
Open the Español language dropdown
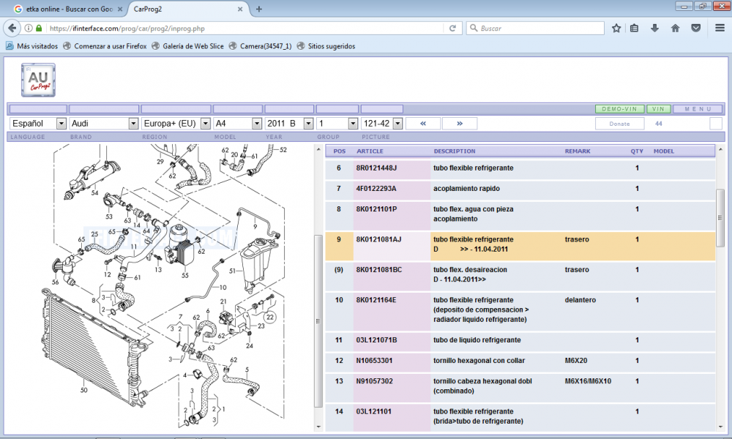38,124
